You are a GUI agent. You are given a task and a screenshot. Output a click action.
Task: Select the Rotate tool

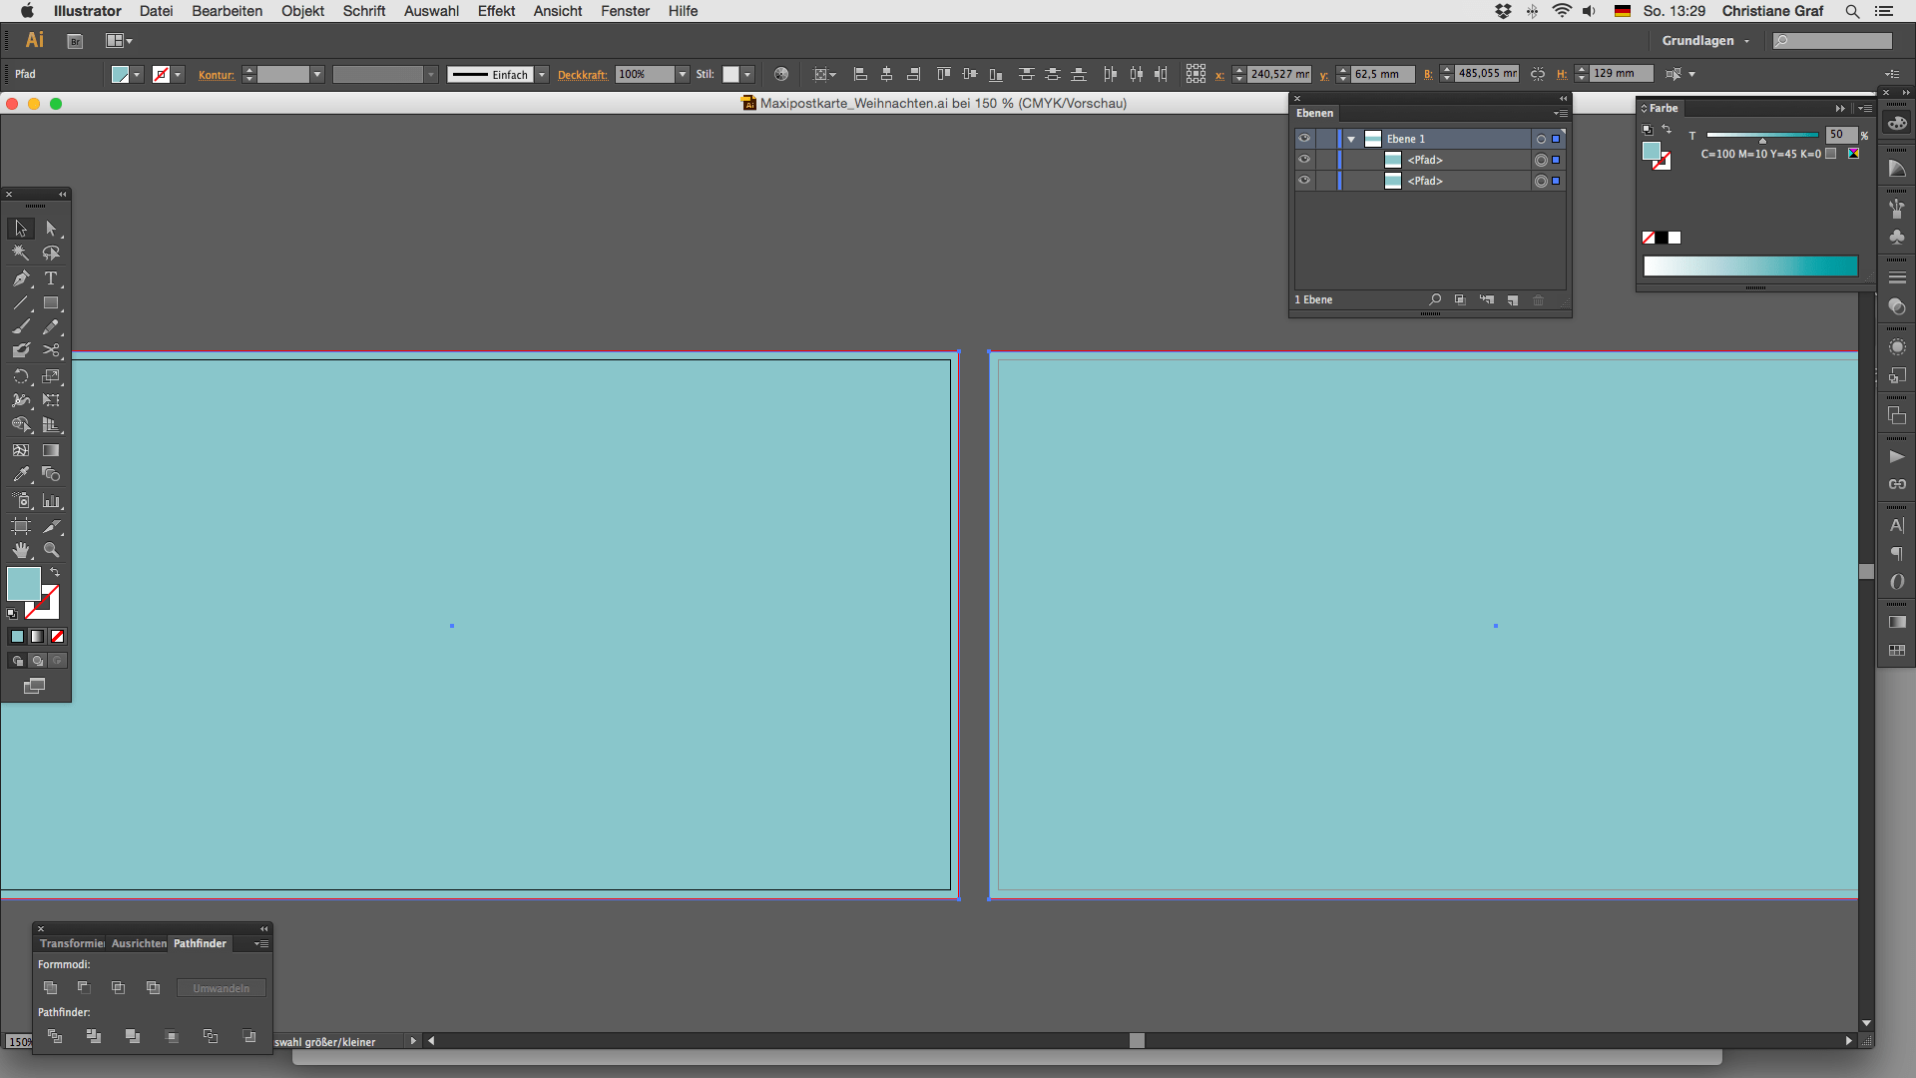click(x=21, y=376)
